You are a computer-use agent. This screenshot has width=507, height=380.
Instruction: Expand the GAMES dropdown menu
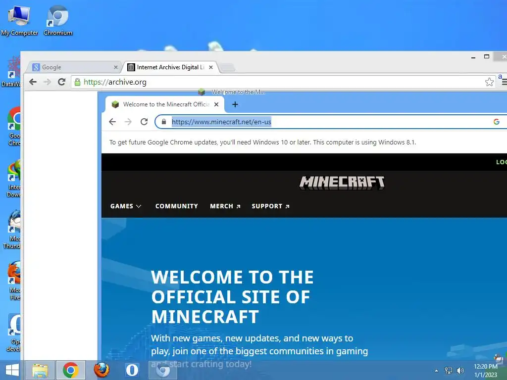click(125, 206)
